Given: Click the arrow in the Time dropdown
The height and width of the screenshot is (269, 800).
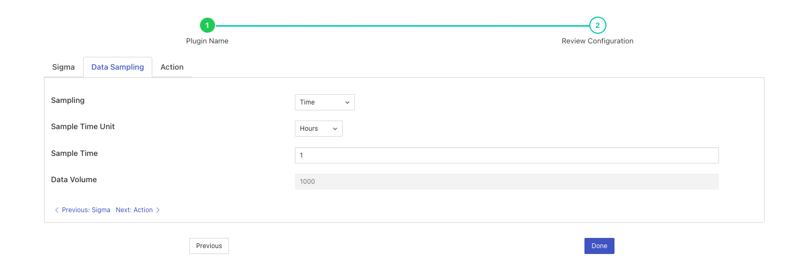Looking at the screenshot, I should pyautogui.click(x=347, y=102).
